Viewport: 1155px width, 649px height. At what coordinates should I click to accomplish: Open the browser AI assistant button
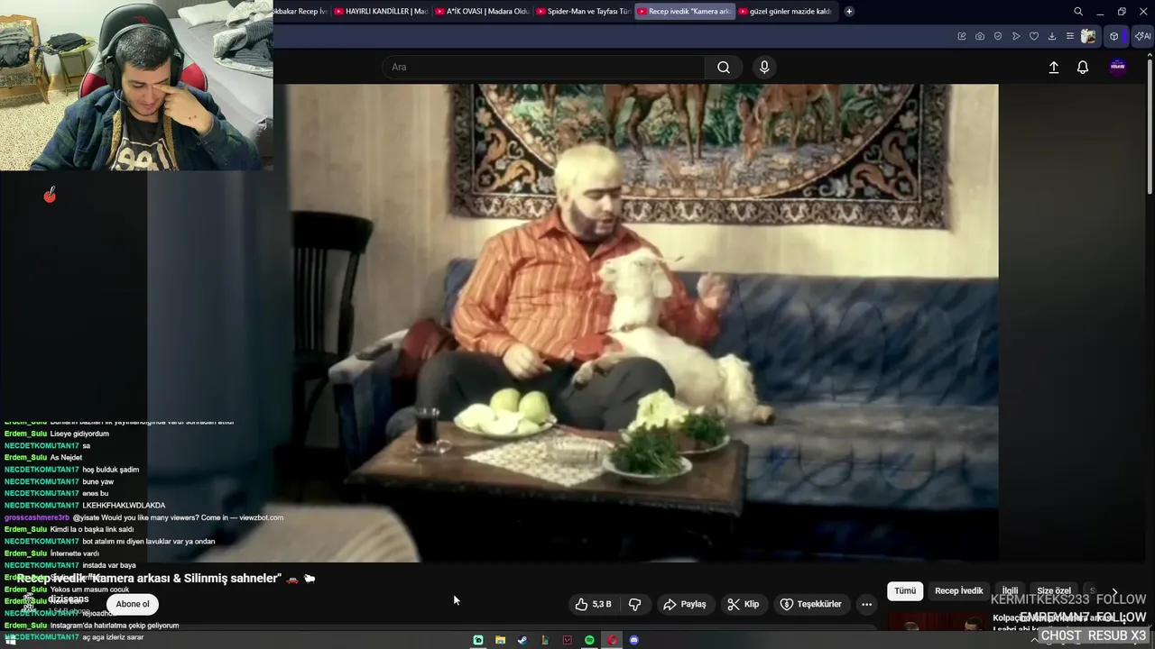click(1142, 36)
